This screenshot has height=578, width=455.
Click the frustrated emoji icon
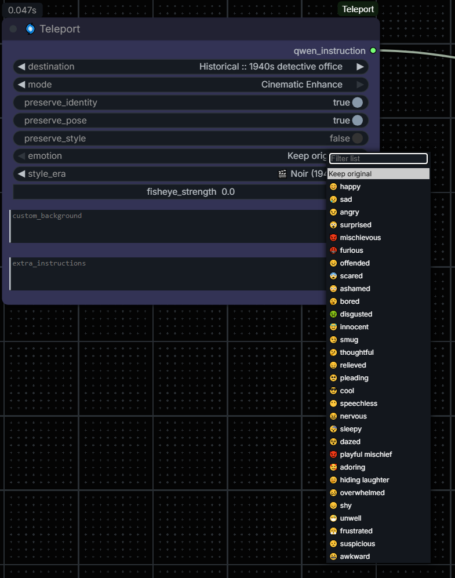333,531
